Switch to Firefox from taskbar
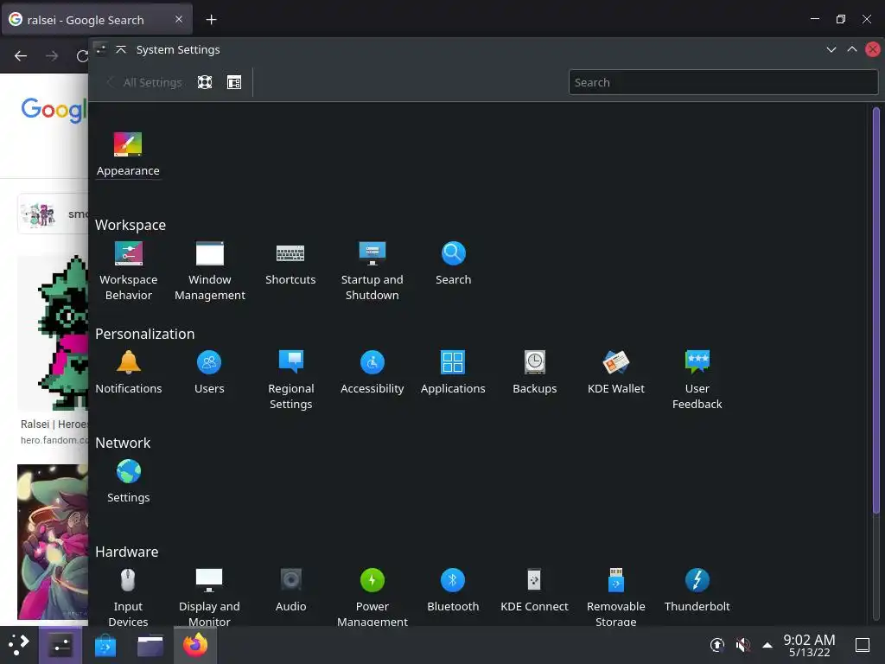The image size is (885, 664). point(195,645)
